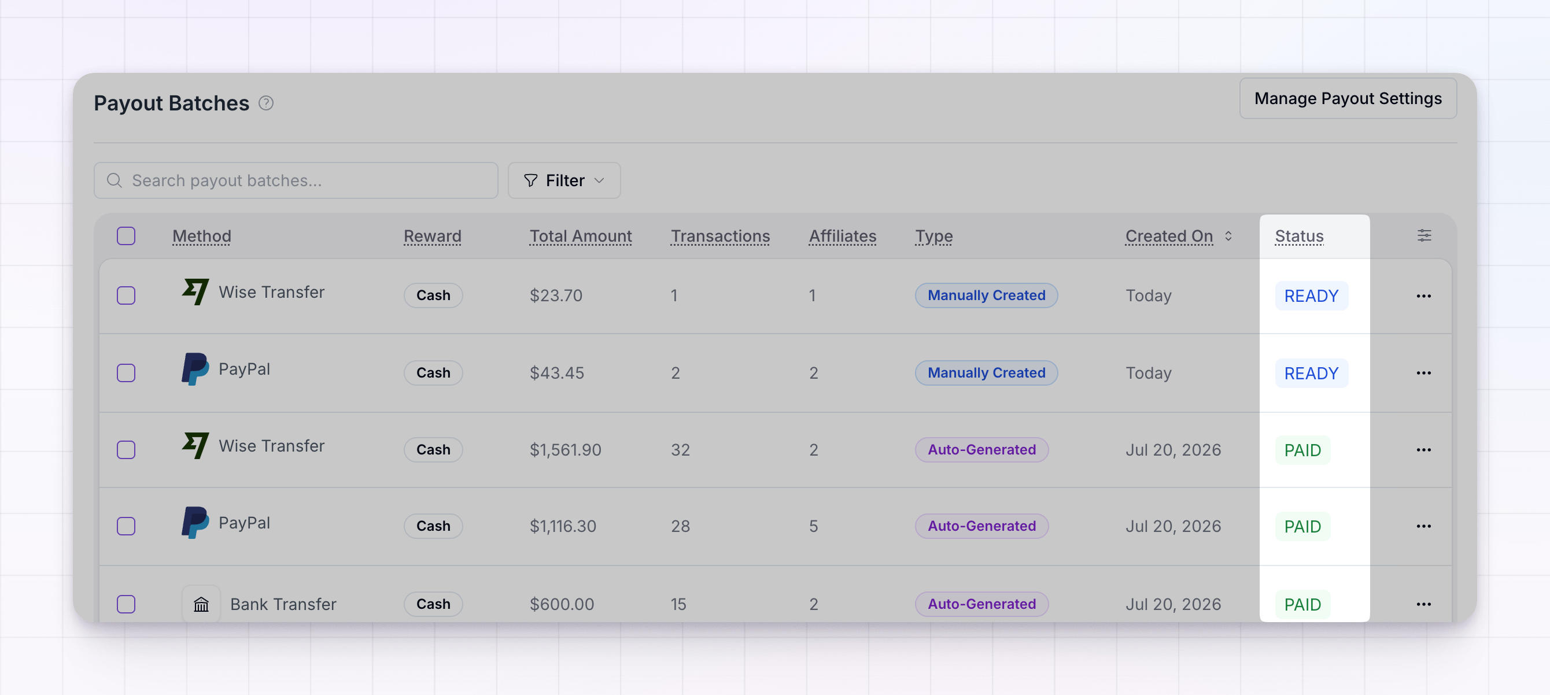
Task: Click the $600.00 total amount
Action: pyautogui.click(x=562, y=604)
